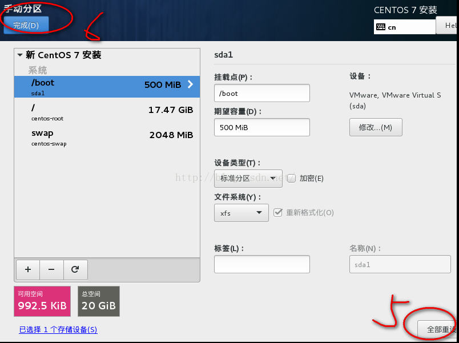The width and height of the screenshot is (459, 343).
Task: Click the 17.47 GiB size value
Action: tap(171, 110)
